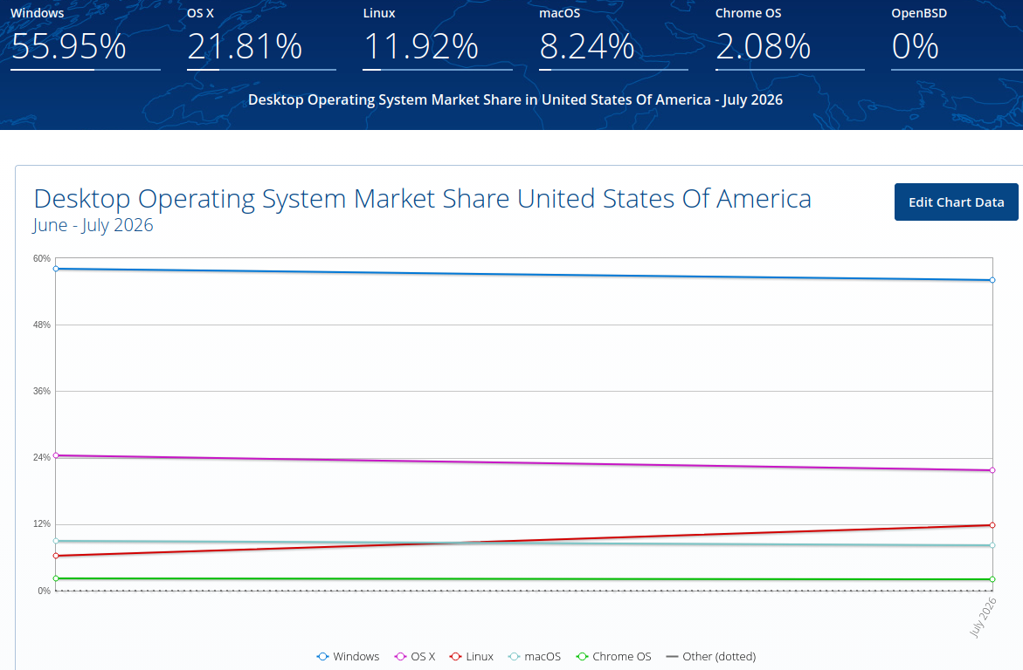
Task: Hide the Linux line via legend
Action: coord(471,656)
